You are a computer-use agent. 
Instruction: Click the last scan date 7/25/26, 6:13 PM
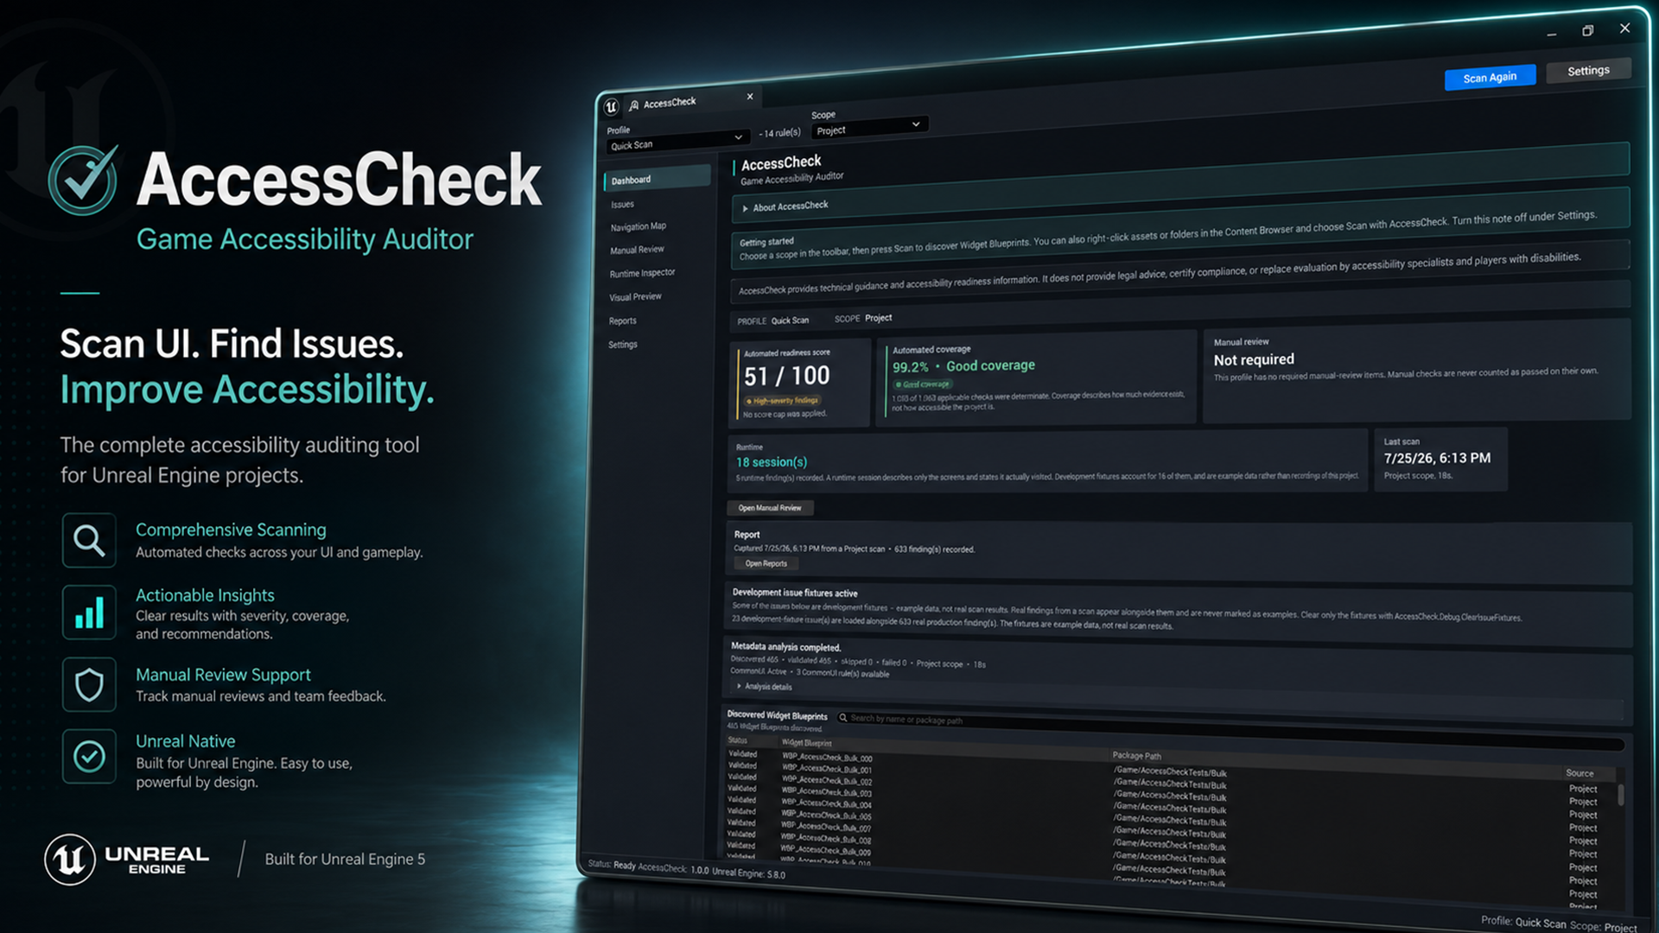[1437, 458]
